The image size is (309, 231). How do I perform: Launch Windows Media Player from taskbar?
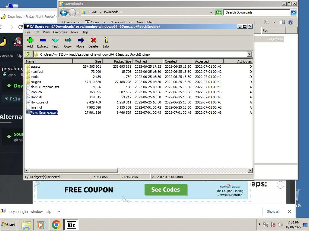pyautogui.click(x=41, y=225)
